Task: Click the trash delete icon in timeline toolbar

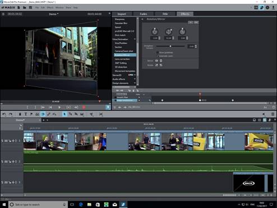Action: pos(20,114)
